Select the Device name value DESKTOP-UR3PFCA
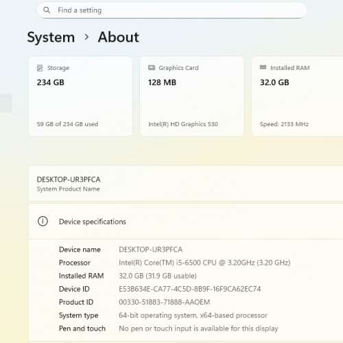This screenshot has width=343, height=343. tap(150, 250)
